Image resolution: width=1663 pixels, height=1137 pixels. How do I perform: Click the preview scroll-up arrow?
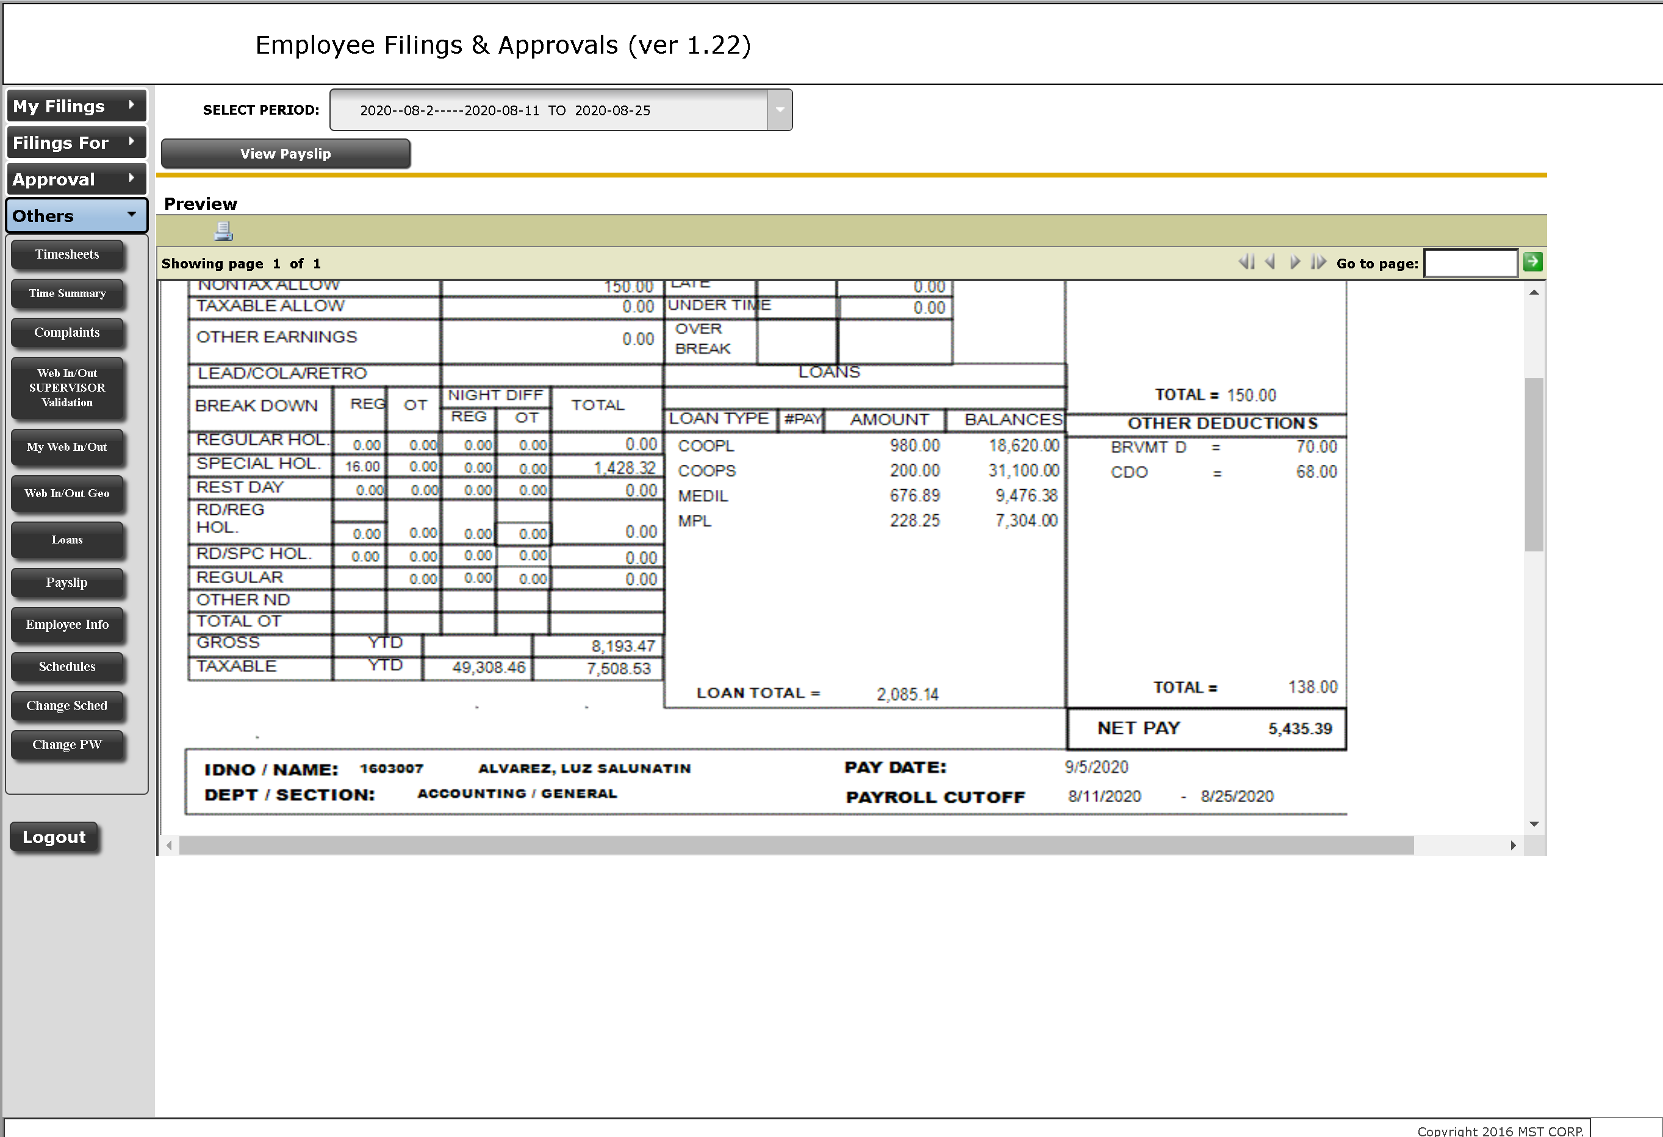click(1534, 292)
